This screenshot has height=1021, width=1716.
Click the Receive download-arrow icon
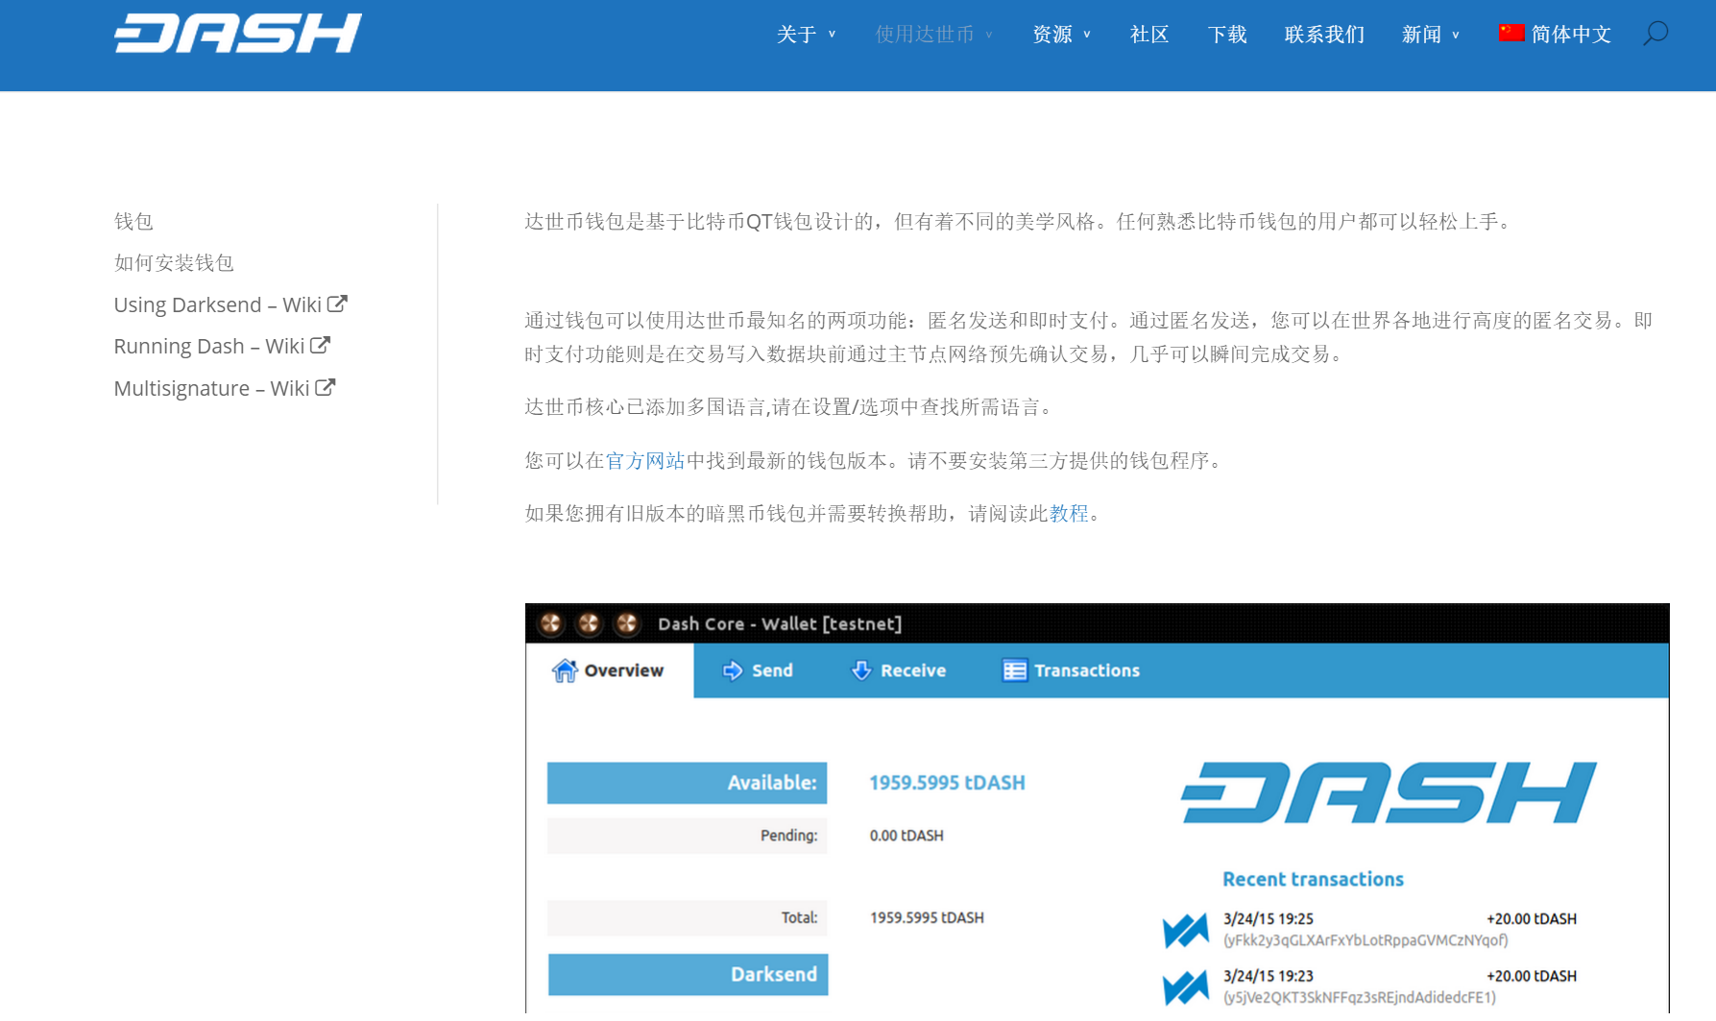click(x=861, y=670)
